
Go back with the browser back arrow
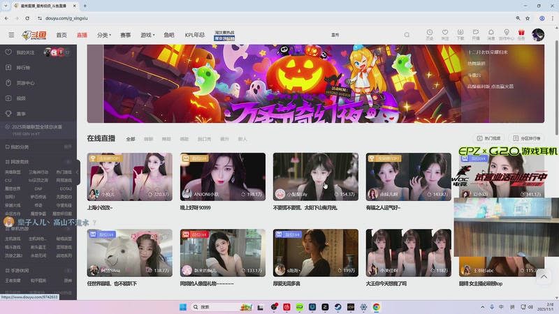6,18
